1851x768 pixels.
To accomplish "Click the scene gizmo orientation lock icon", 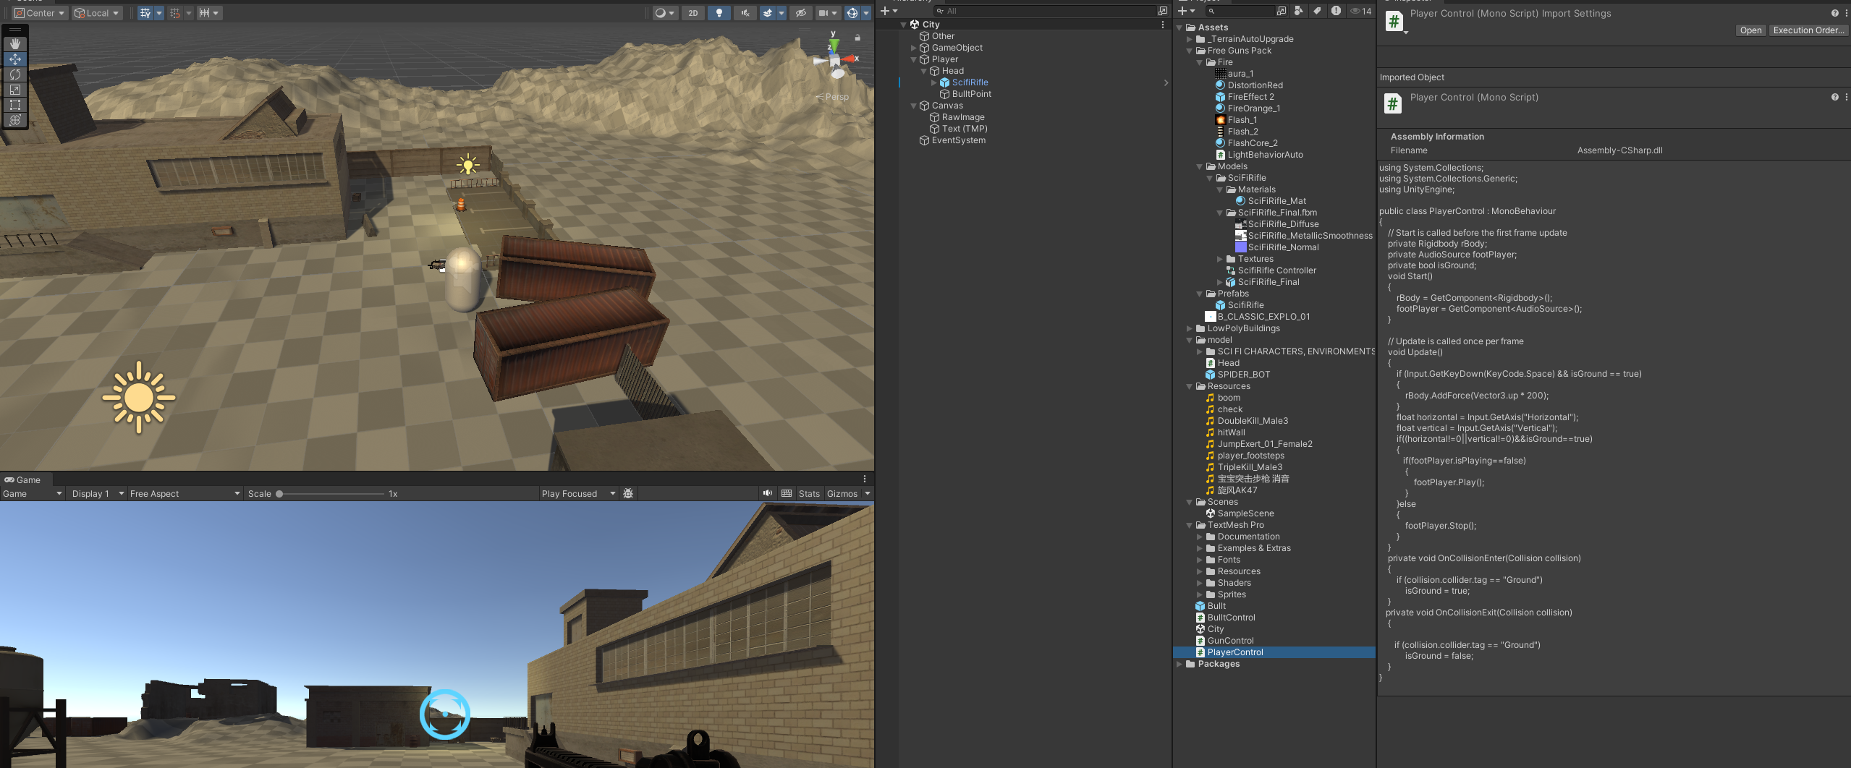I will click(x=857, y=38).
